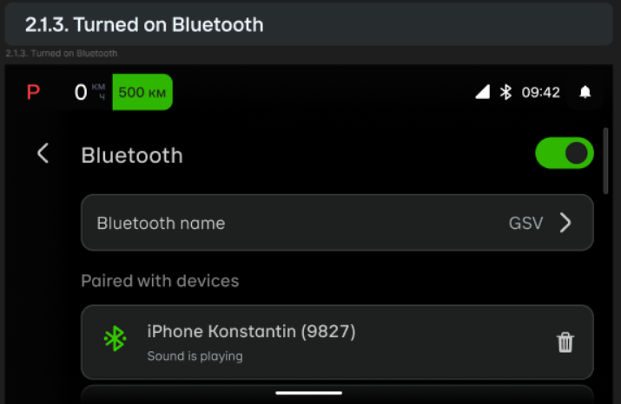This screenshot has height=404, width=621.
Task: Click the red P gear indicator
Action: coord(33,92)
